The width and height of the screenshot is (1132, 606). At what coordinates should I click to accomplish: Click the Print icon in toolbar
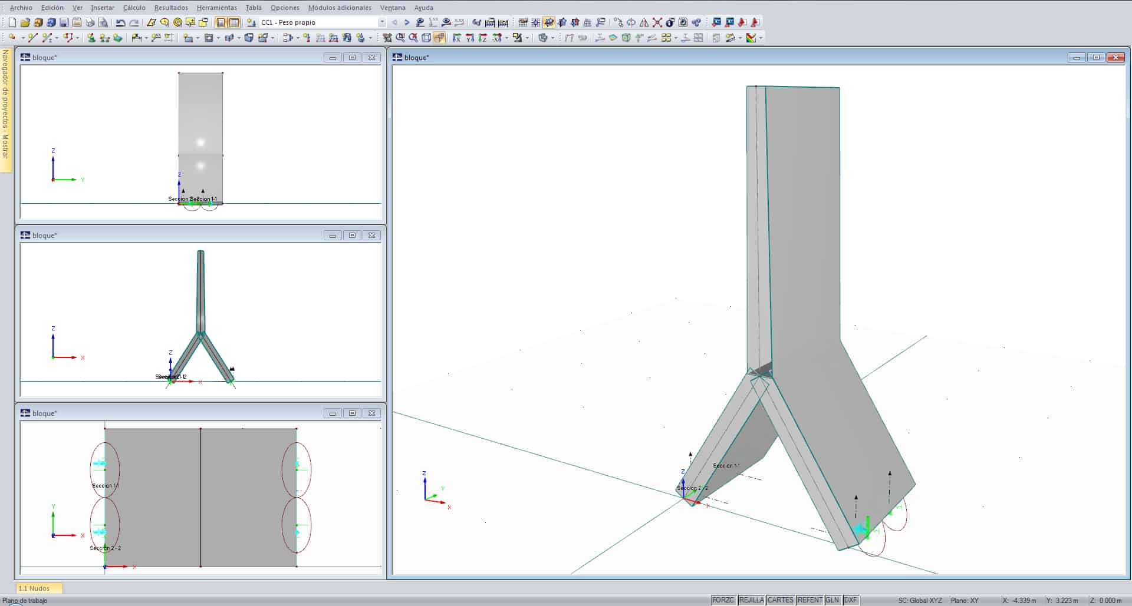click(90, 22)
